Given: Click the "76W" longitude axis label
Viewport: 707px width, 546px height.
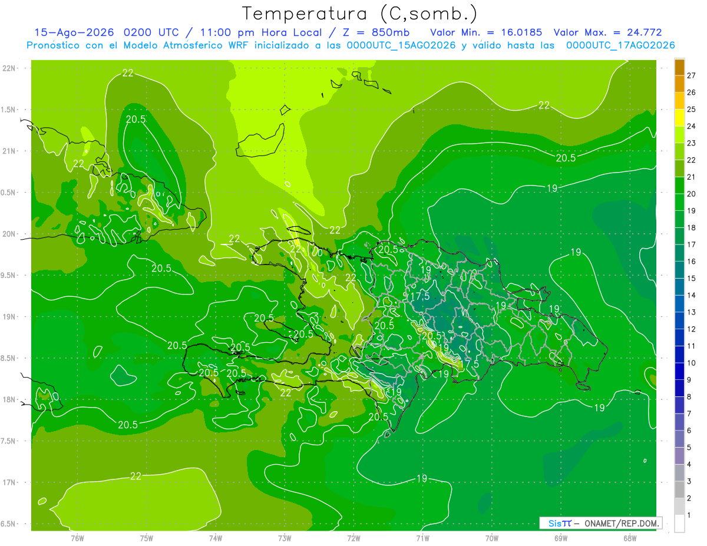Looking at the screenshot, I should pos(77,538).
